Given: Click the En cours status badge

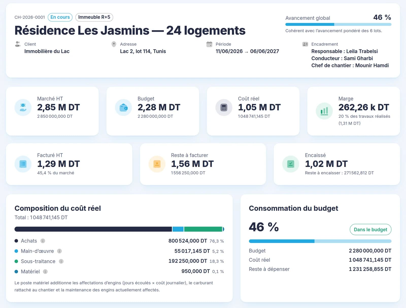Looking at the screenshot, I should pyautogui.click(x=60, y=17).
